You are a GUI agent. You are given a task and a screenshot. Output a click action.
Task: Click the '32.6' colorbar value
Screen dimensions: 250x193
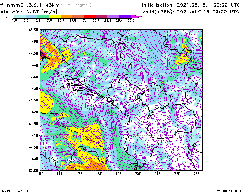131,20
